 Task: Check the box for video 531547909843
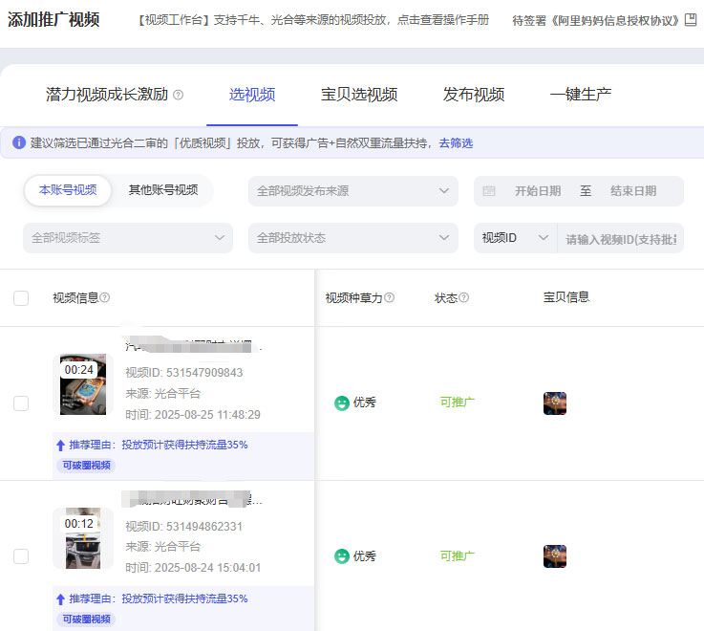coord(21,403)
